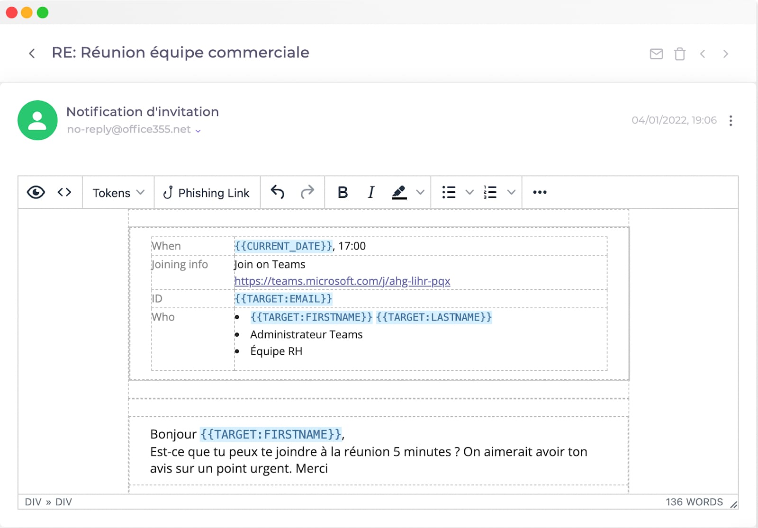Viewport: 758px width, 528px height.
Task: Minimize the window with the yellow button
Action: [27, 12]
